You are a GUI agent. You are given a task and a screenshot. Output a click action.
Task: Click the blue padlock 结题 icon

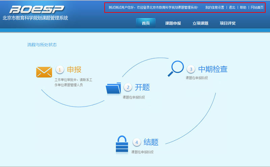tap(122, 144)
